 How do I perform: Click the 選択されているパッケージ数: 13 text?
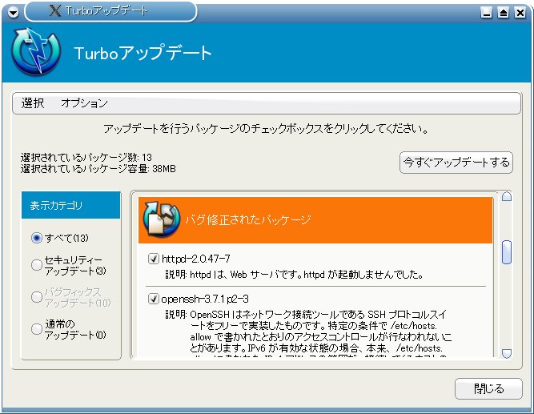click(86, 158)
